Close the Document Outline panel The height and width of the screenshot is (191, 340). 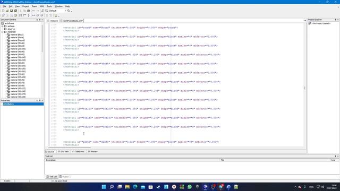tap(42, 20)
